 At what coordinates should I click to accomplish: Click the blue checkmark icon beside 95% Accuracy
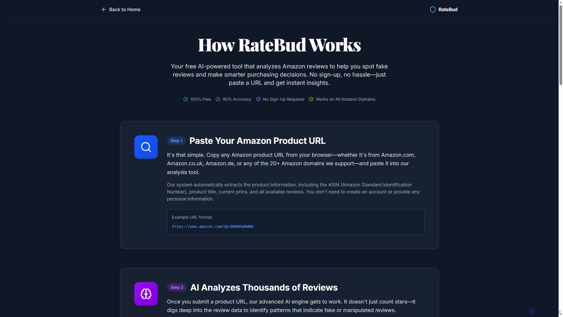pos(218,99)
